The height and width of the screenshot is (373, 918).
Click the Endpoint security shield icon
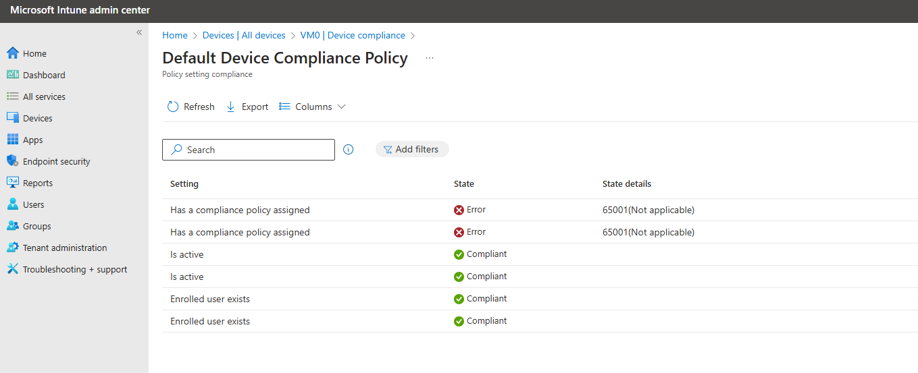click(12, 161)
